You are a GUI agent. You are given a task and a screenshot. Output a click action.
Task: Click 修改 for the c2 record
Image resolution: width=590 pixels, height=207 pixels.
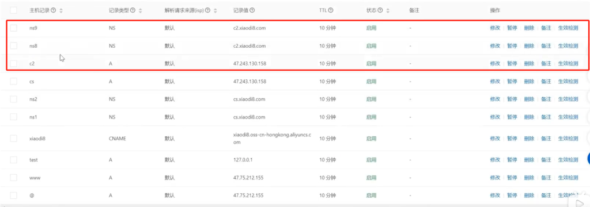pos(495,63)
